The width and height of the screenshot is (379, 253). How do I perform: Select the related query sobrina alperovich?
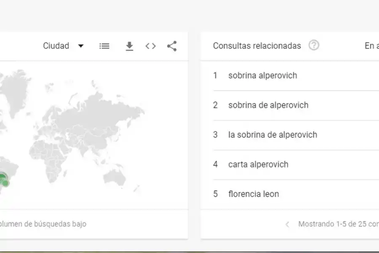pos(262,75)
